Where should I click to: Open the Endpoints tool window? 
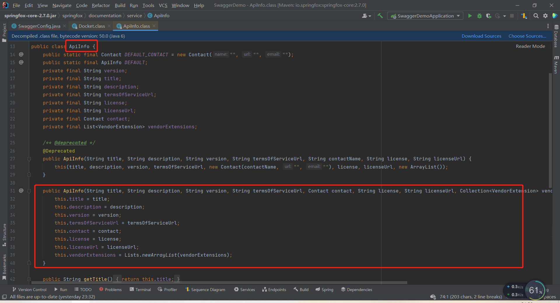(274, 290)
